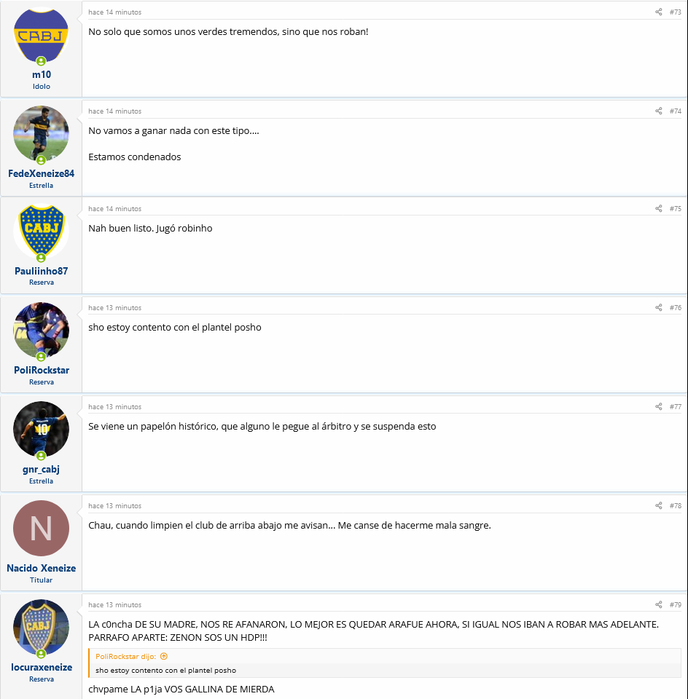Open locuraxeneize username link
The image size is (688, 699).
[x=42, y=668]
